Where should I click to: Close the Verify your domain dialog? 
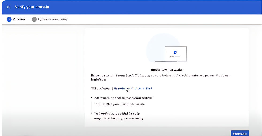[x=8, y=7]
